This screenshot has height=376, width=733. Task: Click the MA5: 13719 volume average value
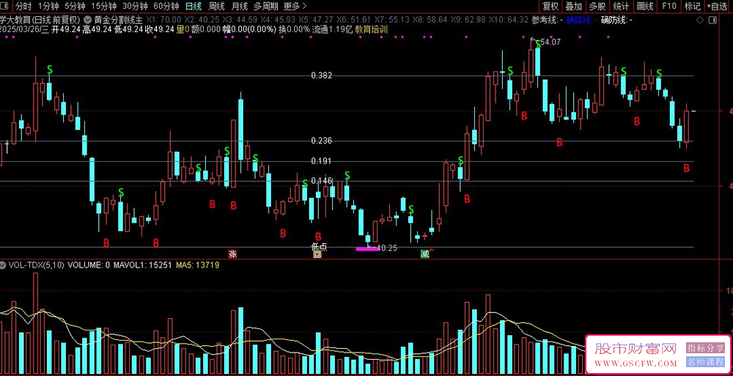[x=197, y=265]
